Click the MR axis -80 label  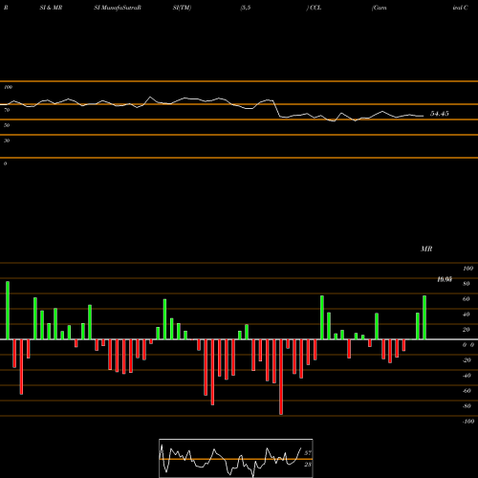[x=467, y=406]
